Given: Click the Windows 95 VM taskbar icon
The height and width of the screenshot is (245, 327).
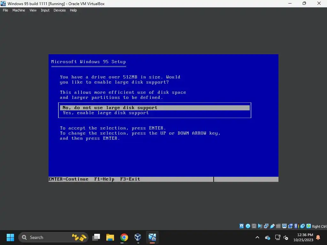Looking at the screenshot, I should pos(152,237).
